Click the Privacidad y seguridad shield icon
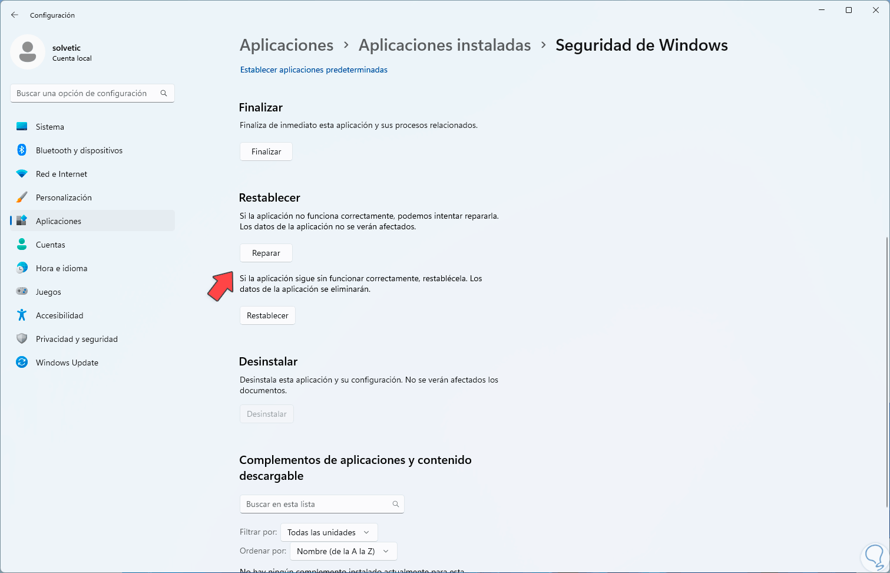The height and width of the screenshot is (573, 890). click(22, 339)
